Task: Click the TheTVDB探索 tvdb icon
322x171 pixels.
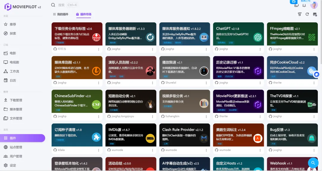Action: [x=312, y=105]
